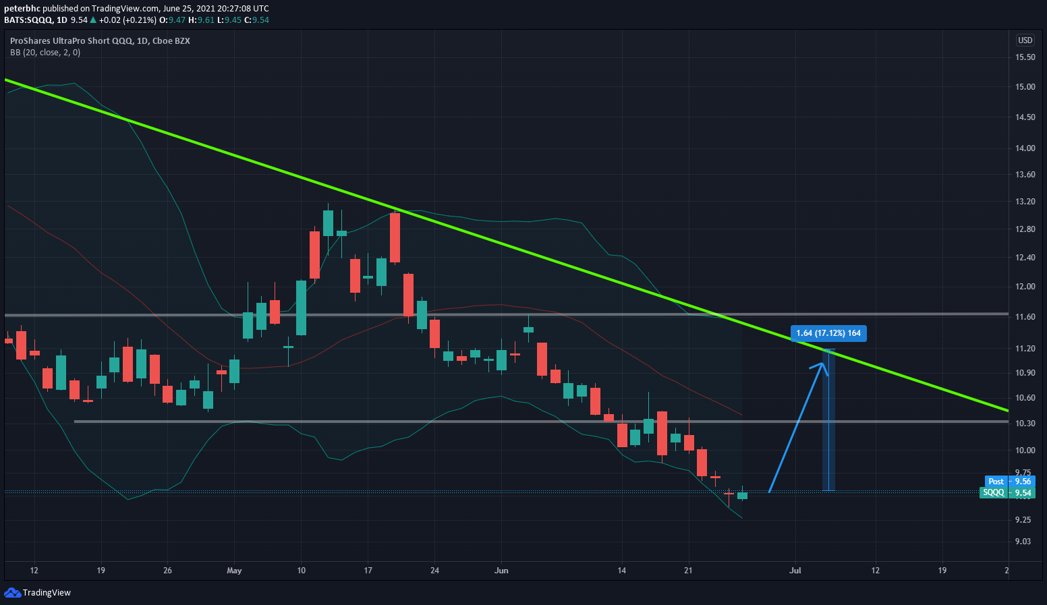Image resolution: width=1047 pixels, height=605 pixels.
Task: Click the C:9.54 close value in the header
Action: click(256, 20)
